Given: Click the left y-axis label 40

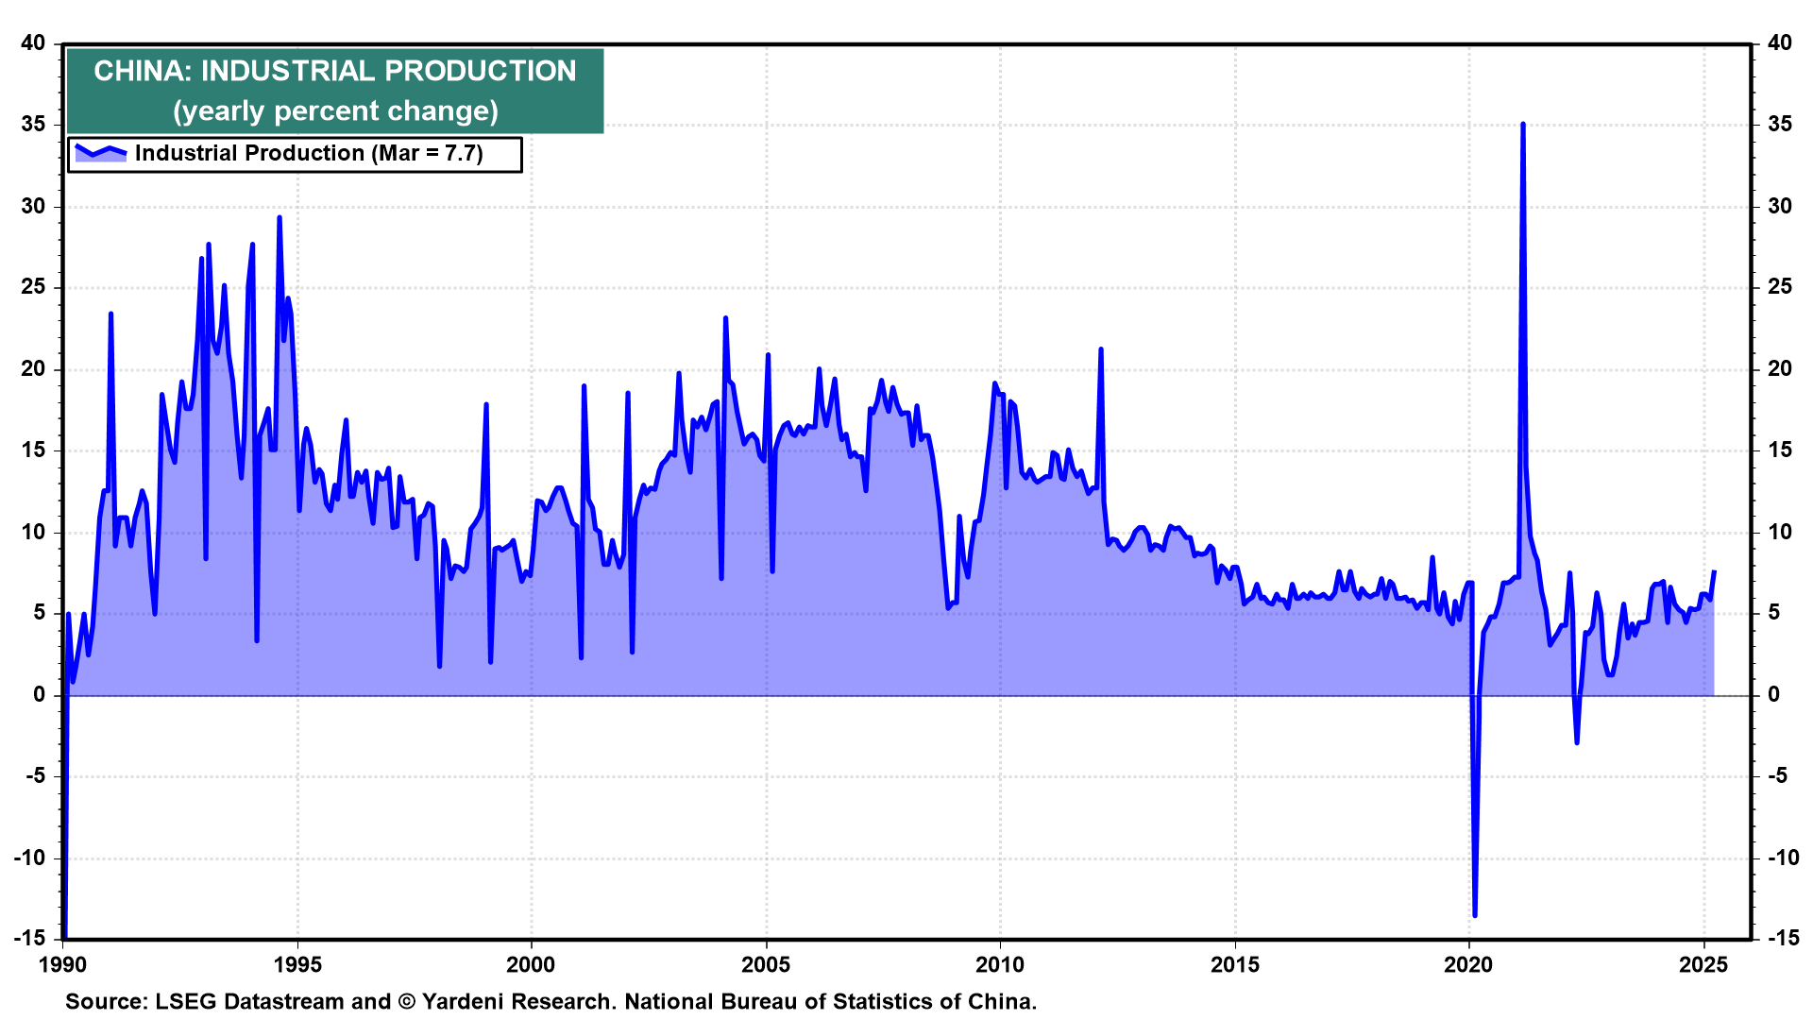Looking at the screenshot, I should 33,42.
